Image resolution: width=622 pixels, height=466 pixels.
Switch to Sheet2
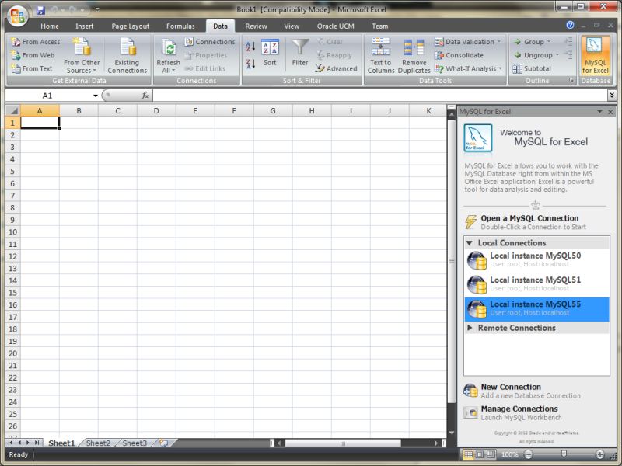click(x=99, y=443)
